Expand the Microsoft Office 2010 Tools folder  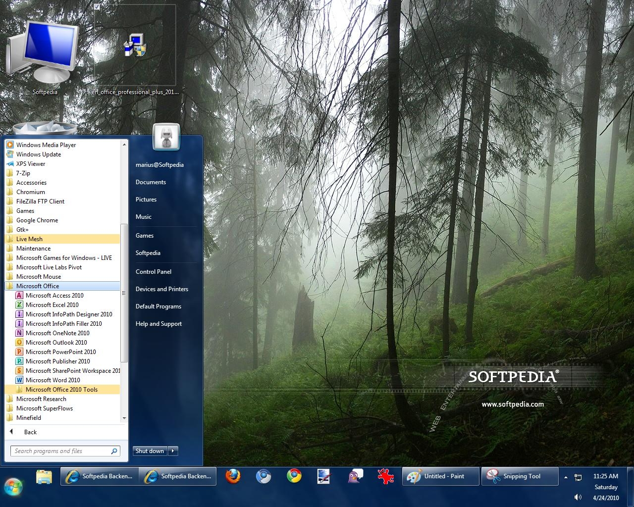pos(61,390)
